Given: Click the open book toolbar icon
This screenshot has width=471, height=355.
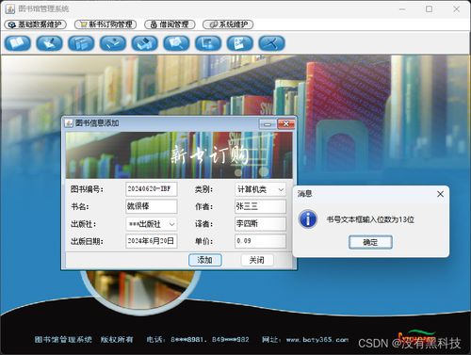Looking at the screenshot, I should coord(18,43).
